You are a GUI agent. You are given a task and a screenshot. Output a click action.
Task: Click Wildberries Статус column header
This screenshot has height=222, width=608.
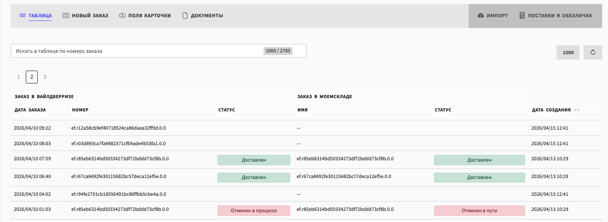pos(227,110)
